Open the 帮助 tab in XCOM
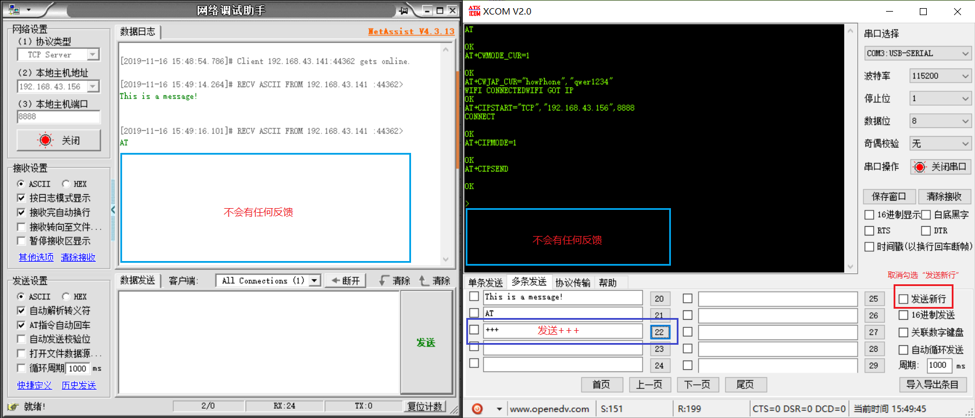 click(608, 283)
